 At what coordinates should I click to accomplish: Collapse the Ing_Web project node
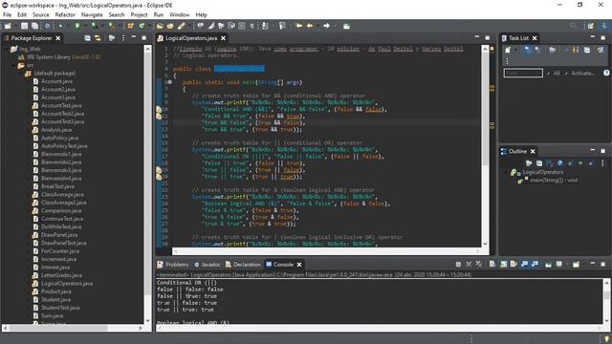[x=6, y=49]
